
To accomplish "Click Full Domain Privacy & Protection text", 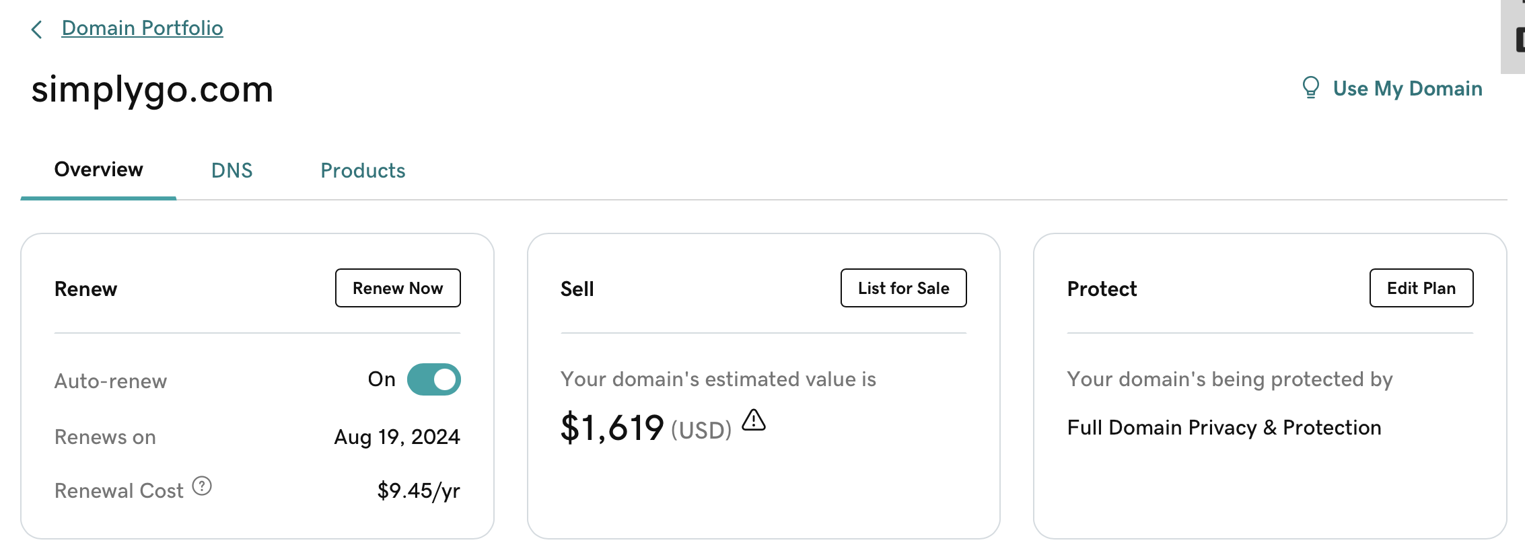I will click(x=1224, y=427).
